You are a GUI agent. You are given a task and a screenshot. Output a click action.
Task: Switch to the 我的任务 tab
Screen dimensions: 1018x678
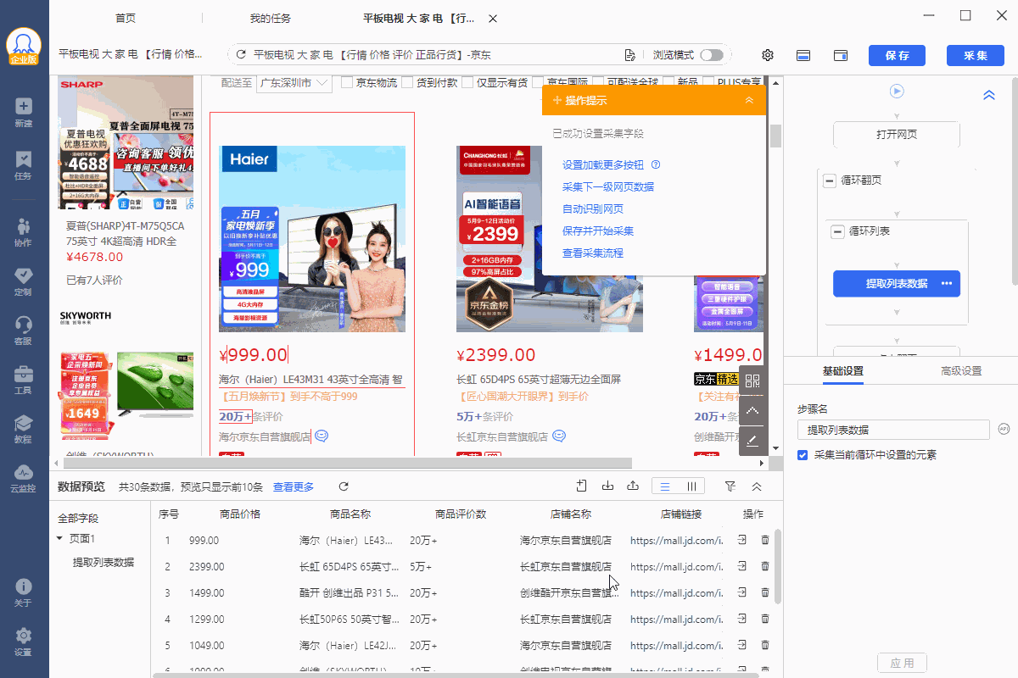(x=271, y=19)
